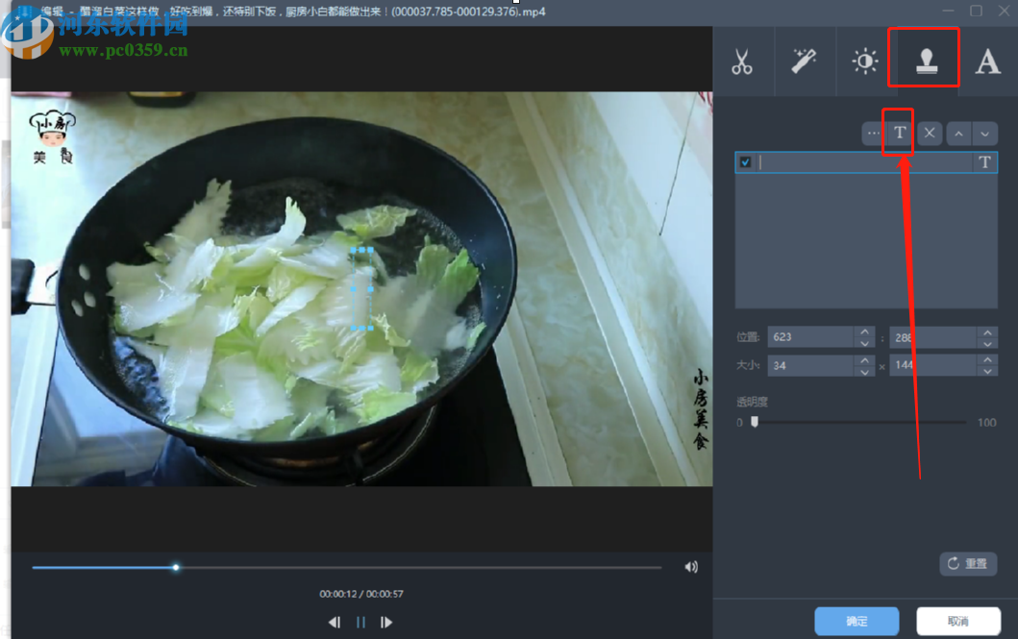Open the scissors trim tool tab
The width and height of the screenshot is (1018, 639).
[x=742, y=61]
